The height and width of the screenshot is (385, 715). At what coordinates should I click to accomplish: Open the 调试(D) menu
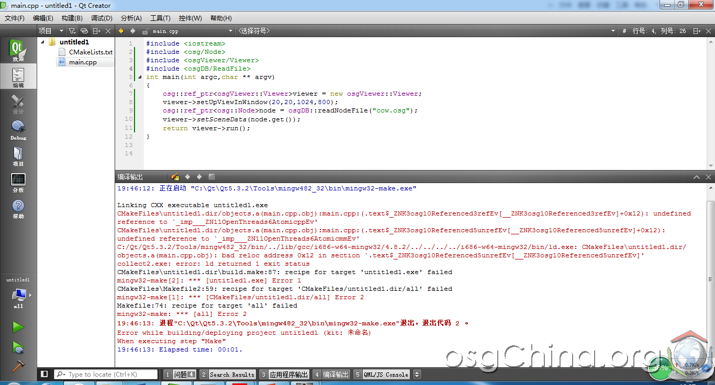click(102, 18)
